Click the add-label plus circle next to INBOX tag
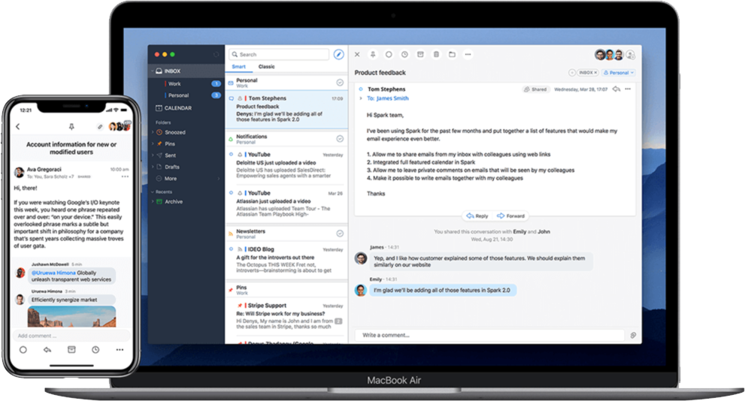 pos(572,73)
